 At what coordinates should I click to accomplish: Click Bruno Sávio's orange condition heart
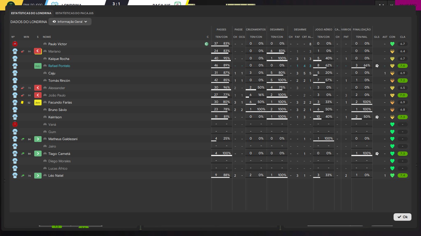pos(392,110)
